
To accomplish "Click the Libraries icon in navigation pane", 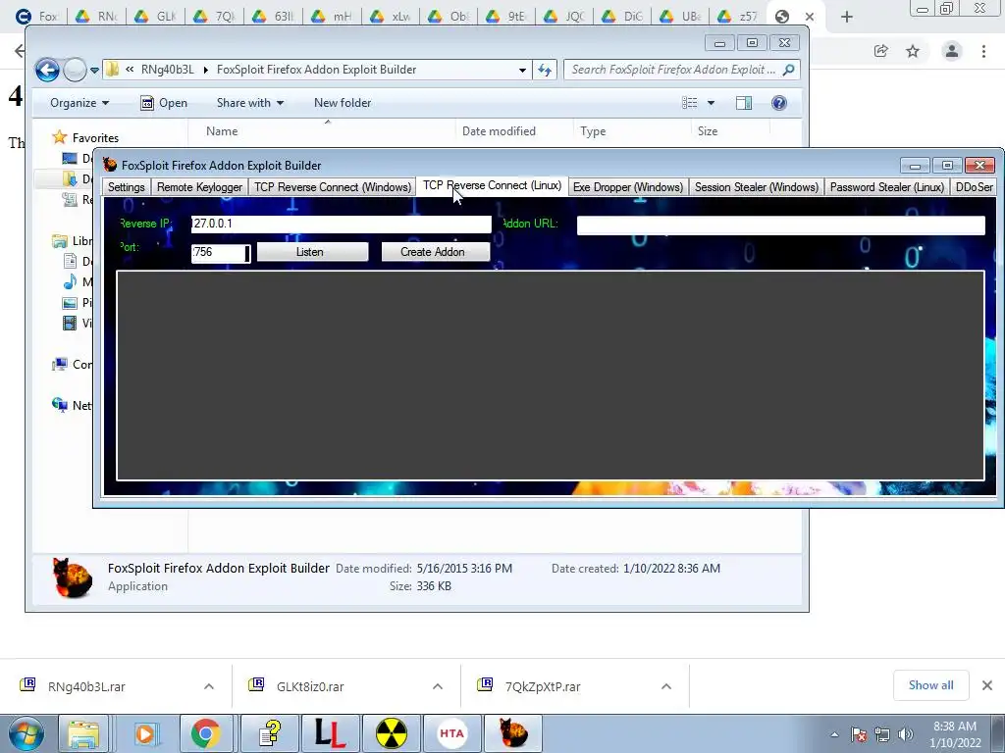I will click(60, 241).
